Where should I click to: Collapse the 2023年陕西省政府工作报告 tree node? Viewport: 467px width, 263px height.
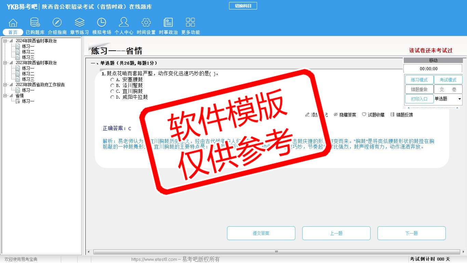coord(5,85)
